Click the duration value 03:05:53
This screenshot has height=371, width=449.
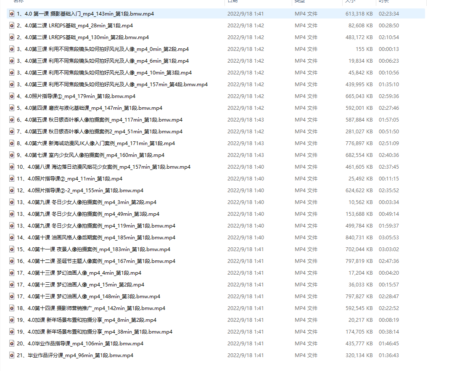click(389, 238)
